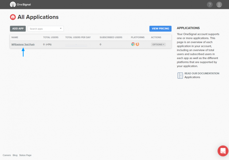
Task: Expand the Options dropdown for WPExplorer app
Action: pyautogui.click(x=158, y=44)
